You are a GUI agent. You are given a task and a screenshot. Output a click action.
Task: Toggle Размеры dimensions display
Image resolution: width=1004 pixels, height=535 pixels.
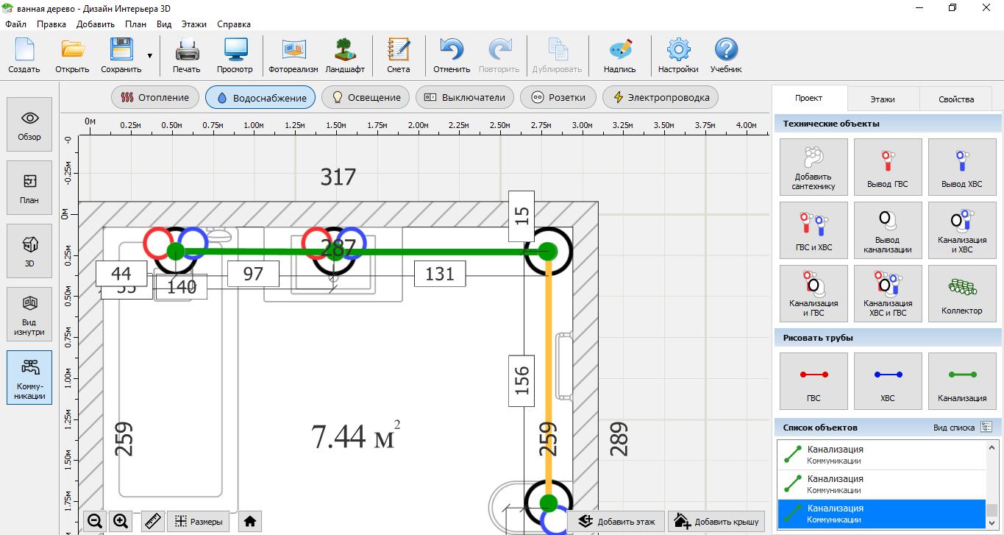(x=199, y=521)
